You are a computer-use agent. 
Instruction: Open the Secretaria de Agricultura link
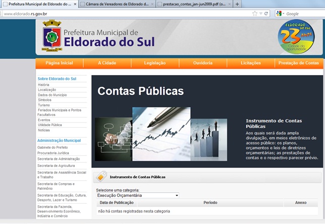click(x=56, y=166)
